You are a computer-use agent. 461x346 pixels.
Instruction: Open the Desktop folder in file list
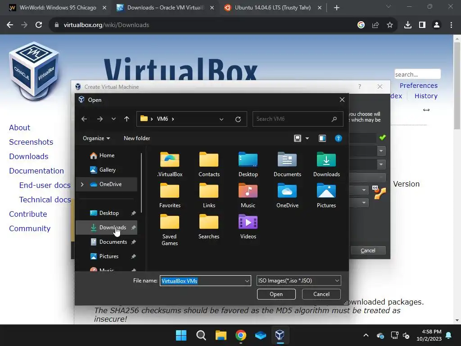point(248,164)
